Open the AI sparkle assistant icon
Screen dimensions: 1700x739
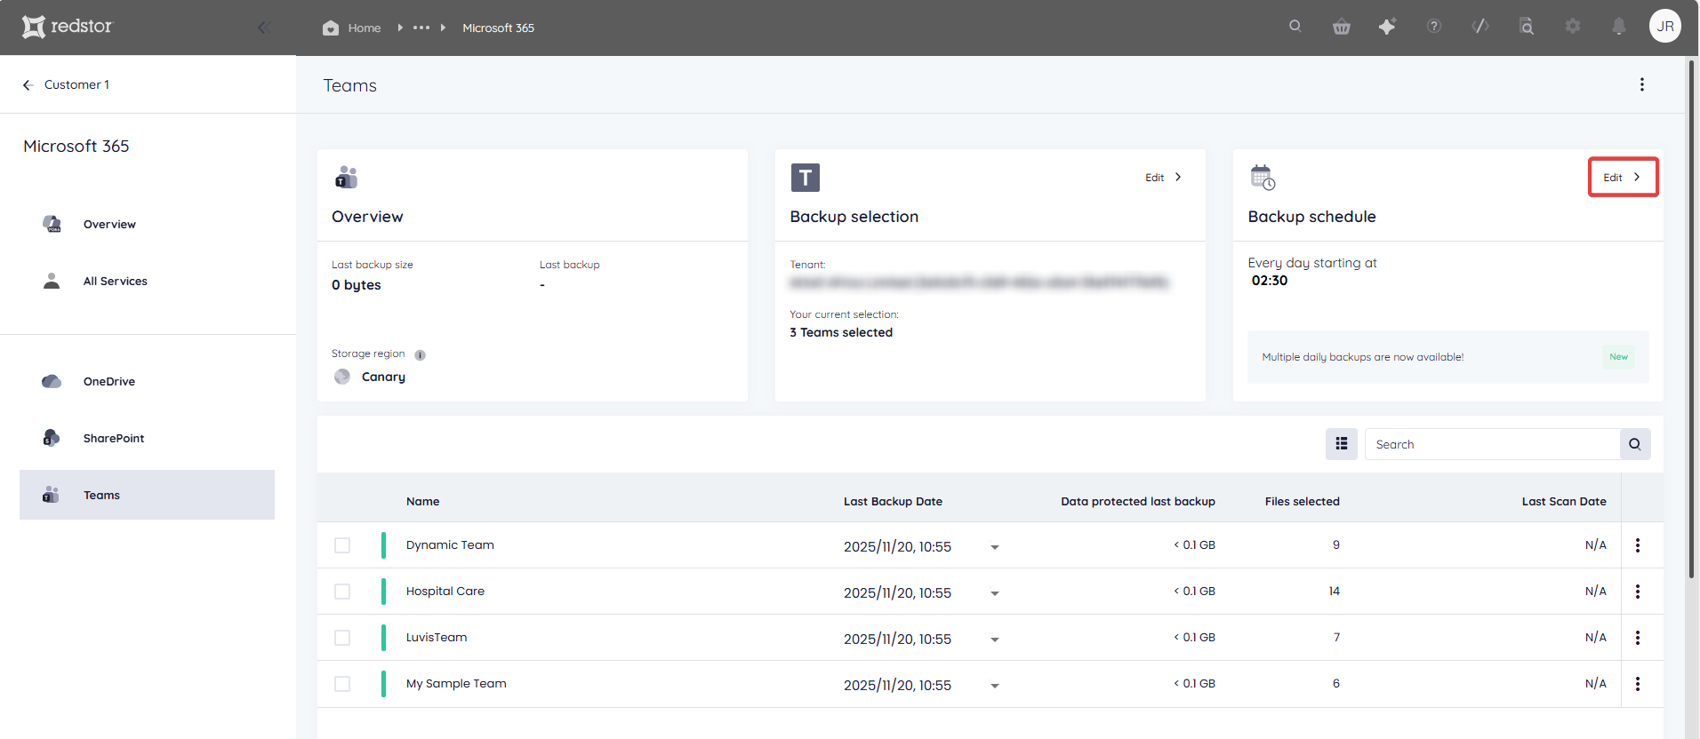click(1387, 27)
